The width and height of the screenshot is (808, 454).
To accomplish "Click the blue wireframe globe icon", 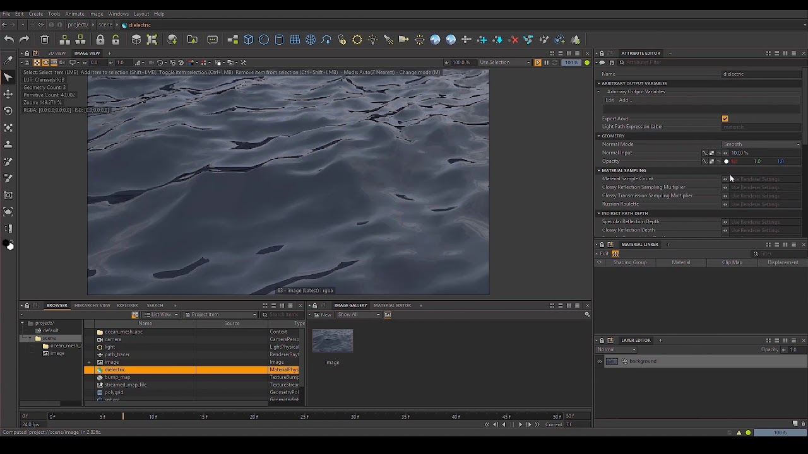I will pos(311,40).
